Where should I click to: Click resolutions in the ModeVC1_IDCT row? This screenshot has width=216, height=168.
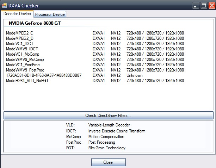(155, 44)
